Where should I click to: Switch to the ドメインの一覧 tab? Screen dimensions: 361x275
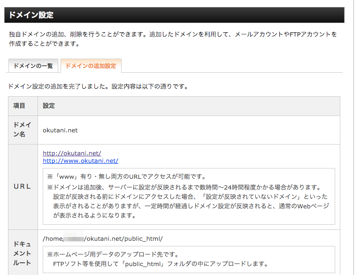click(x=33, y=66)
